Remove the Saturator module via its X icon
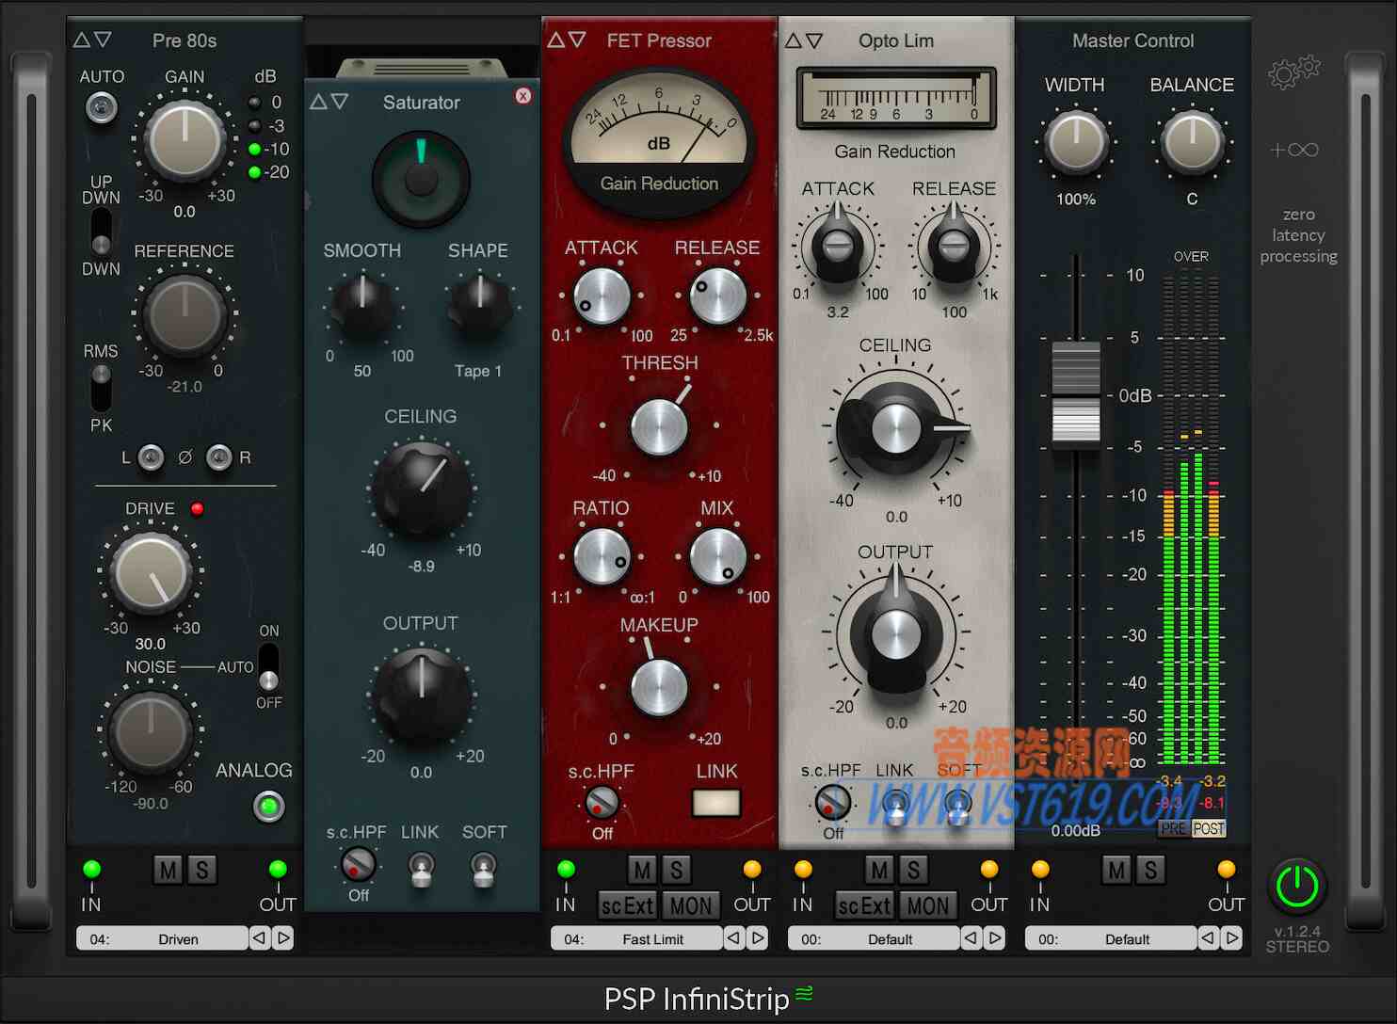 pos(524,96)
